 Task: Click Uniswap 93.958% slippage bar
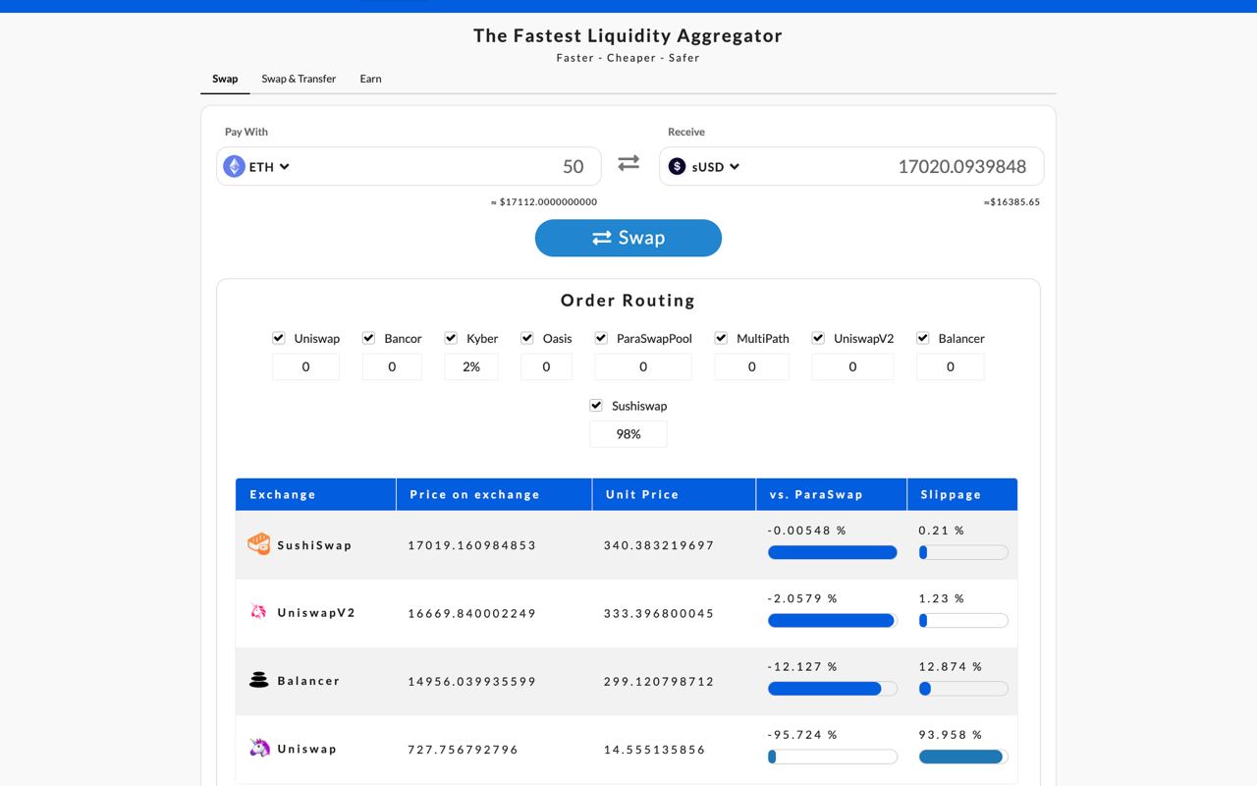963,757
